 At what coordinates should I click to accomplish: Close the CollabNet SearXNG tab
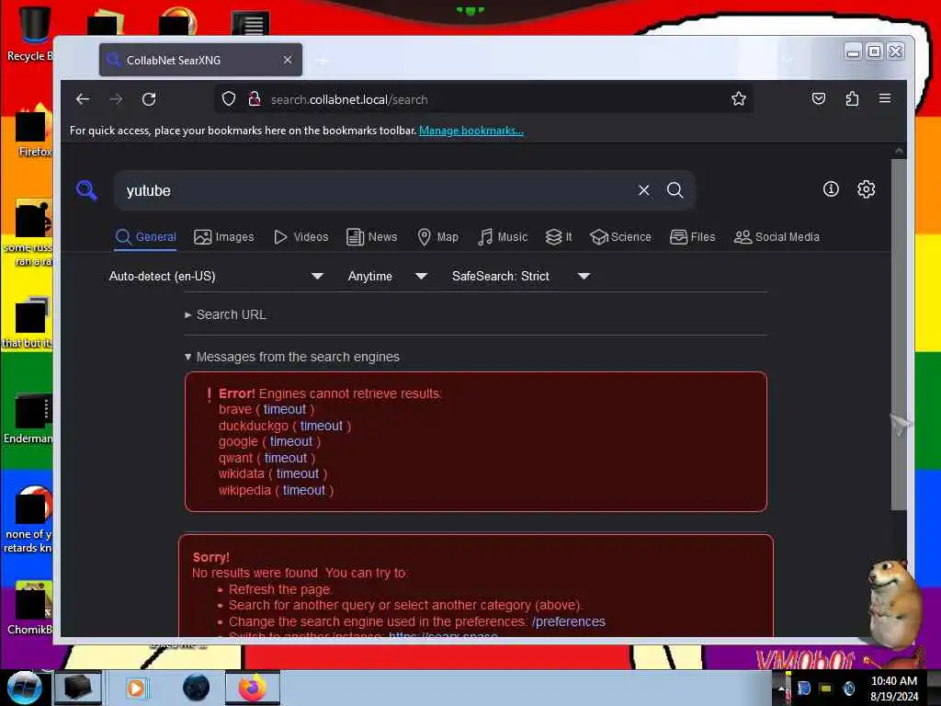(288, 60)
